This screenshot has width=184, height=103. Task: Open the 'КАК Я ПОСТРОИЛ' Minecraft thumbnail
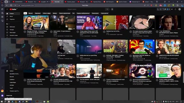point(142,71)
